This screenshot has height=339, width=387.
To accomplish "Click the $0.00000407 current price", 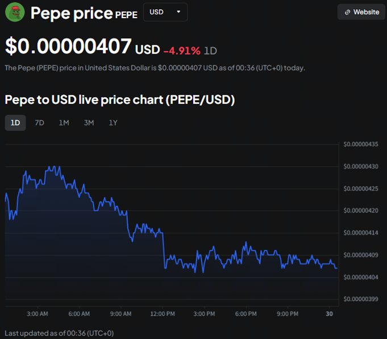I will pyautogui.click(x=69, y=47).
